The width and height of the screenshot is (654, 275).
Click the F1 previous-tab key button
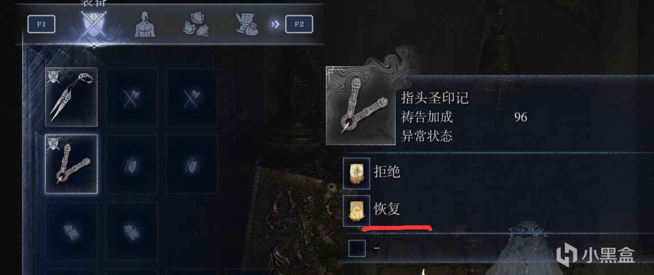click(41, 24)
